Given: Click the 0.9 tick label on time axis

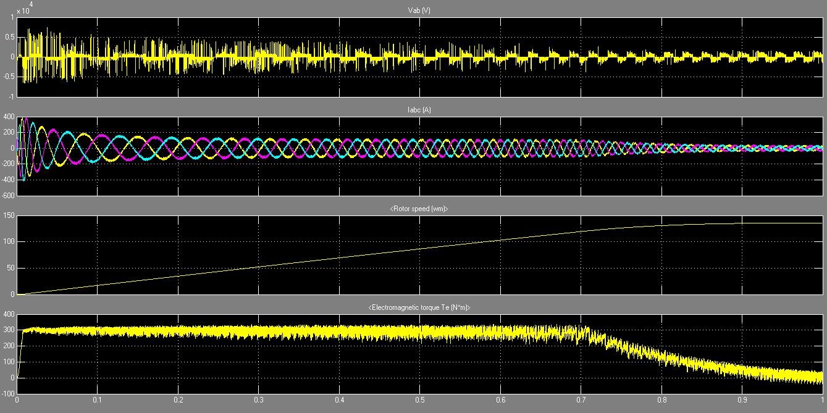Looking at the screenshot, I should 742,400.
